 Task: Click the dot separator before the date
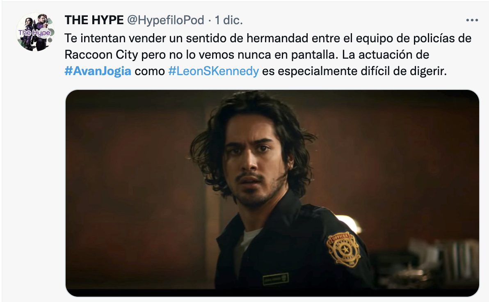click(x=210, y=21)
